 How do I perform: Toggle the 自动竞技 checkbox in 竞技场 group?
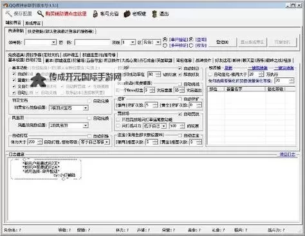tap(180, 114)
